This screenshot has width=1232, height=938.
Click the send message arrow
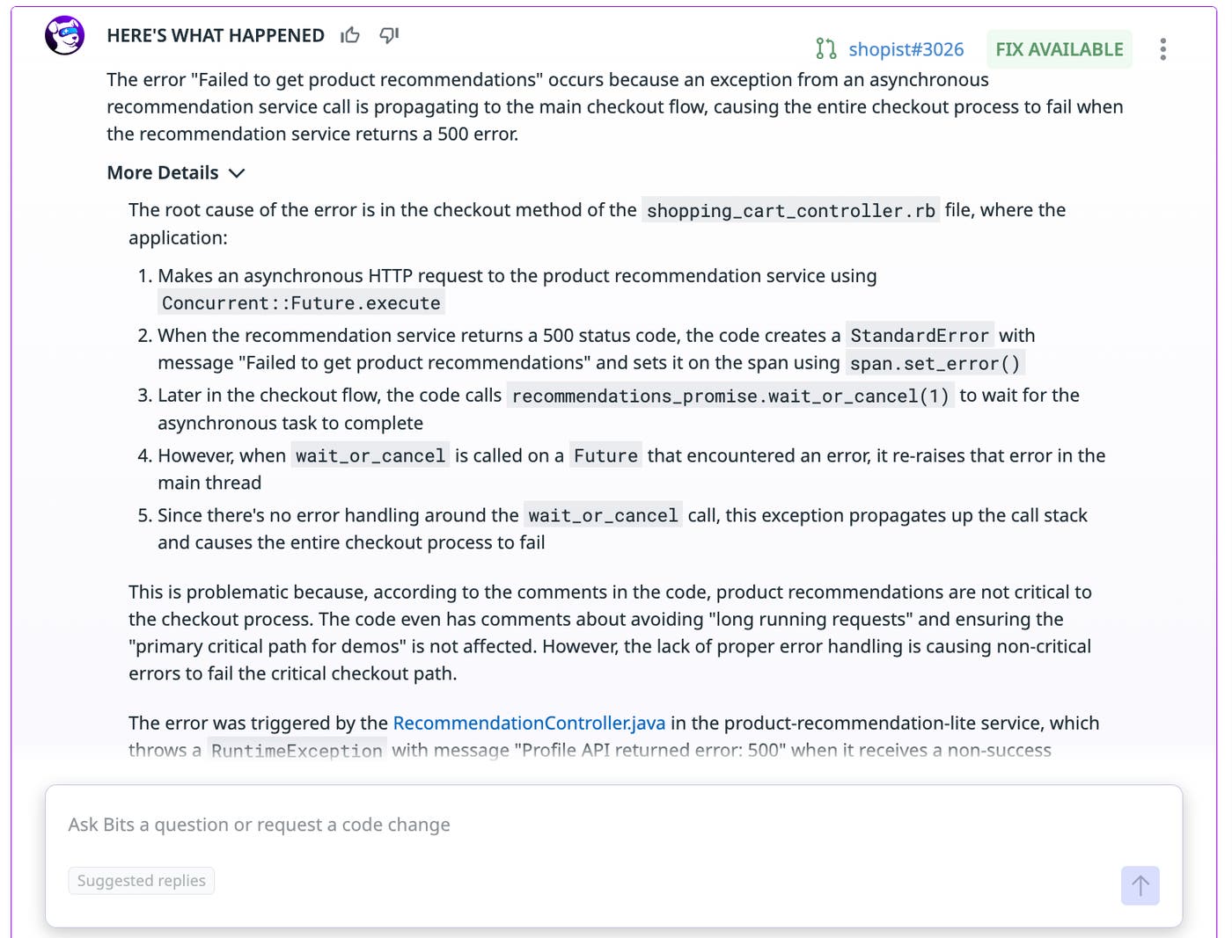coord(1140,885)
